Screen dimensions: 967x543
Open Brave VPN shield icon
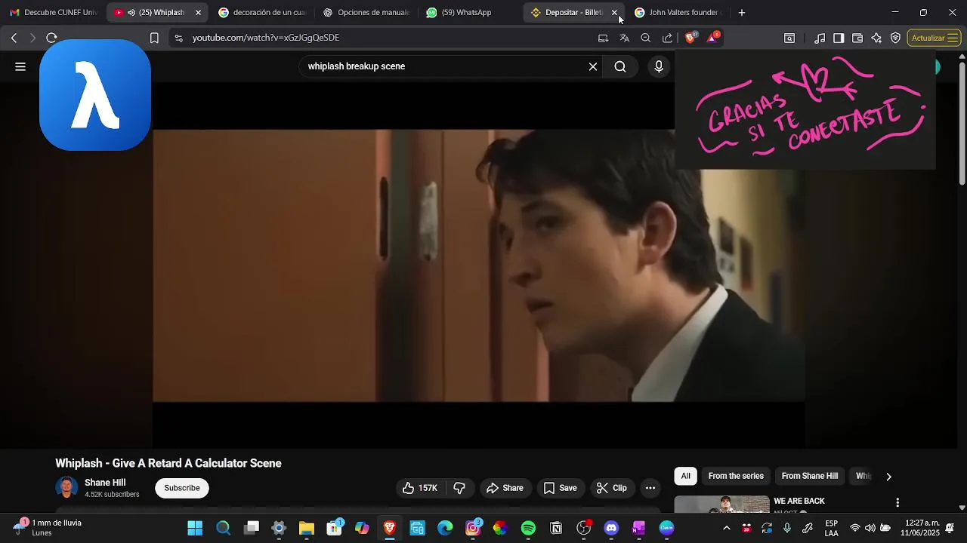895,38
